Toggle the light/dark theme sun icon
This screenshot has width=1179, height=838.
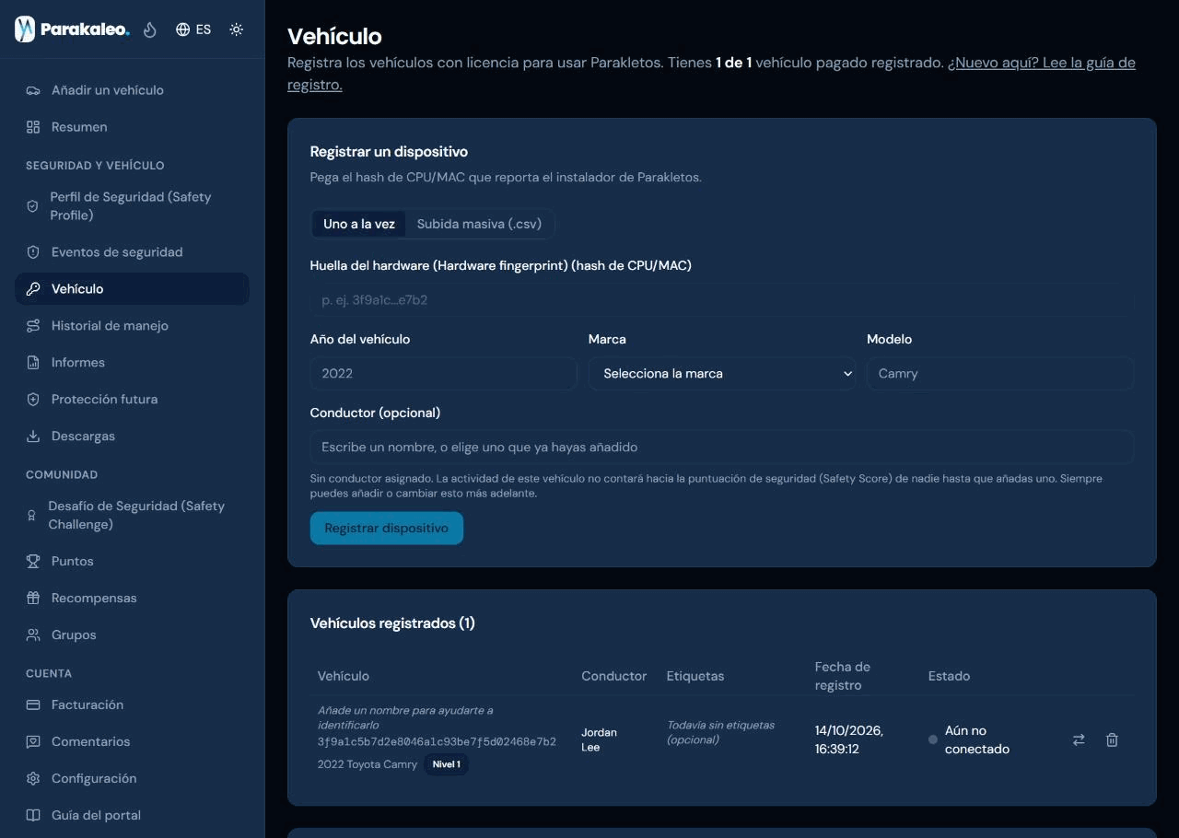pos(237,29)
